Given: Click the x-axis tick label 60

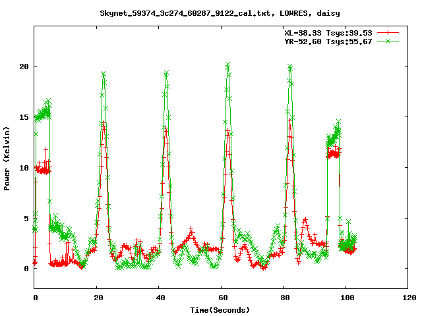Looking at the screenshot, I should pyautogui.click(x=223, y=298).
